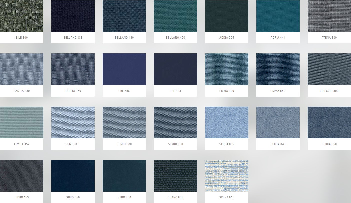Click the SIRIO 850 label
The width and height of the screenshot is (351, 203).
coord(73,197)
